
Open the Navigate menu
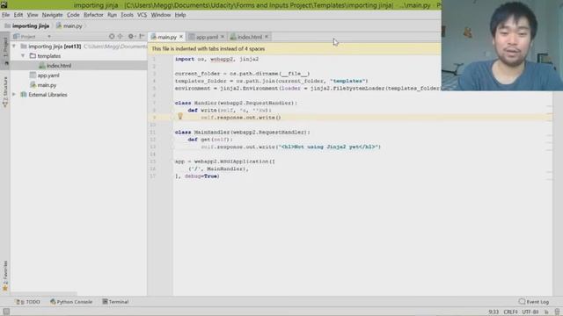coord(52,15)
